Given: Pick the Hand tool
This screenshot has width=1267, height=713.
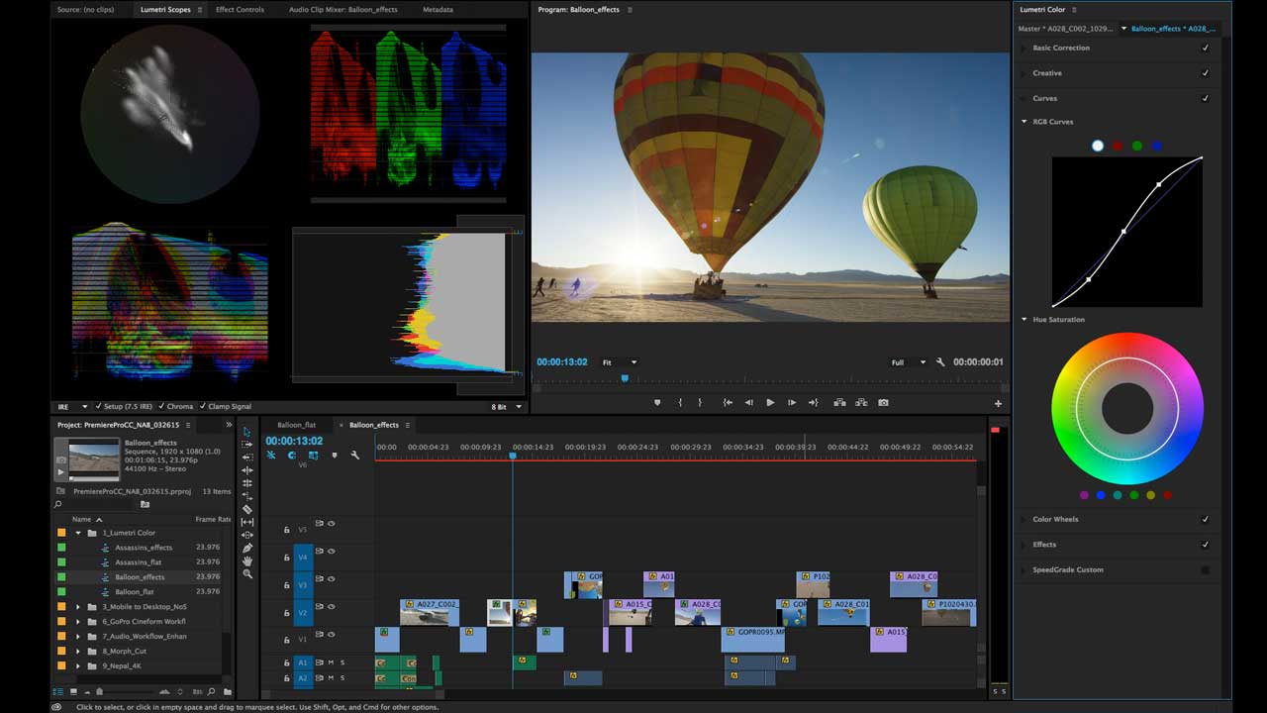Looking at the screenshot, I should coord(247,560).
